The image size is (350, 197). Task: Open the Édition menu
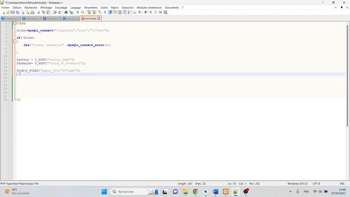[x=17, y=8]
